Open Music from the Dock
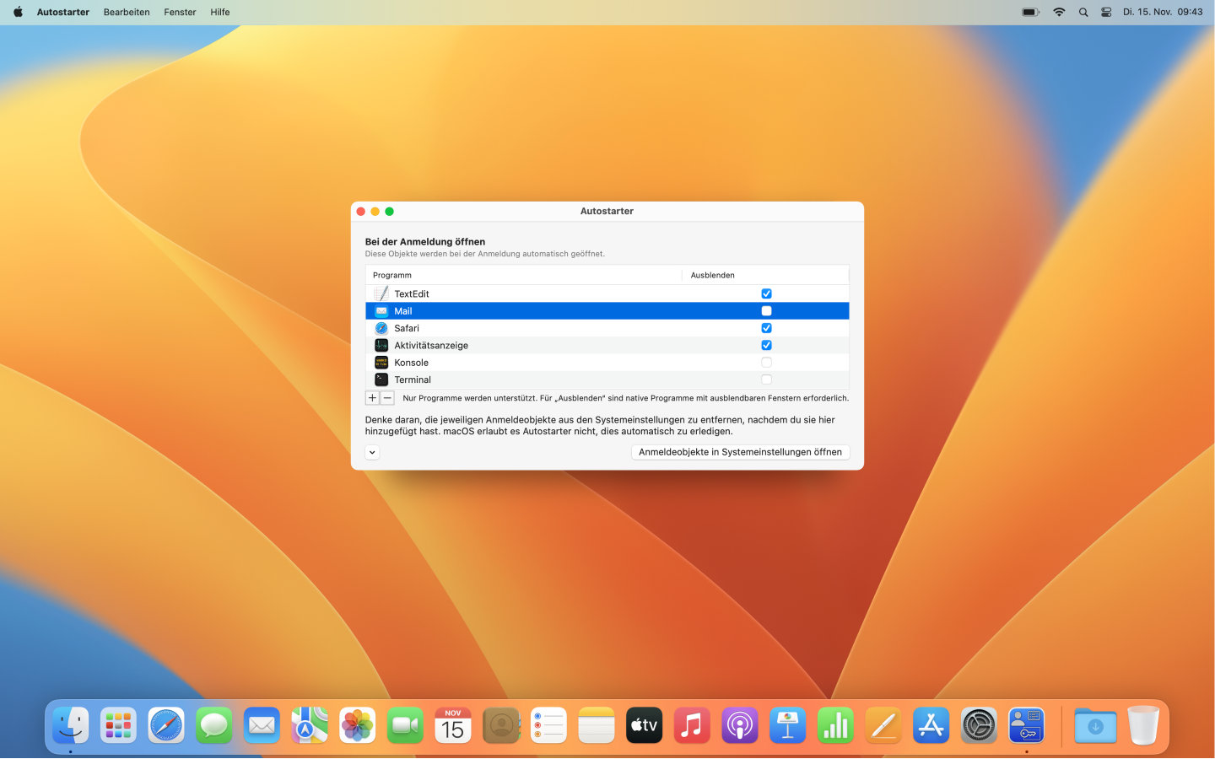This screenshot has height=759, width=1215. pyautogui.click(x=692, y=725)
